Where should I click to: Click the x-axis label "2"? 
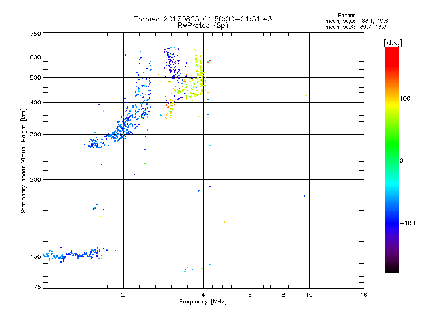point(123,295)
